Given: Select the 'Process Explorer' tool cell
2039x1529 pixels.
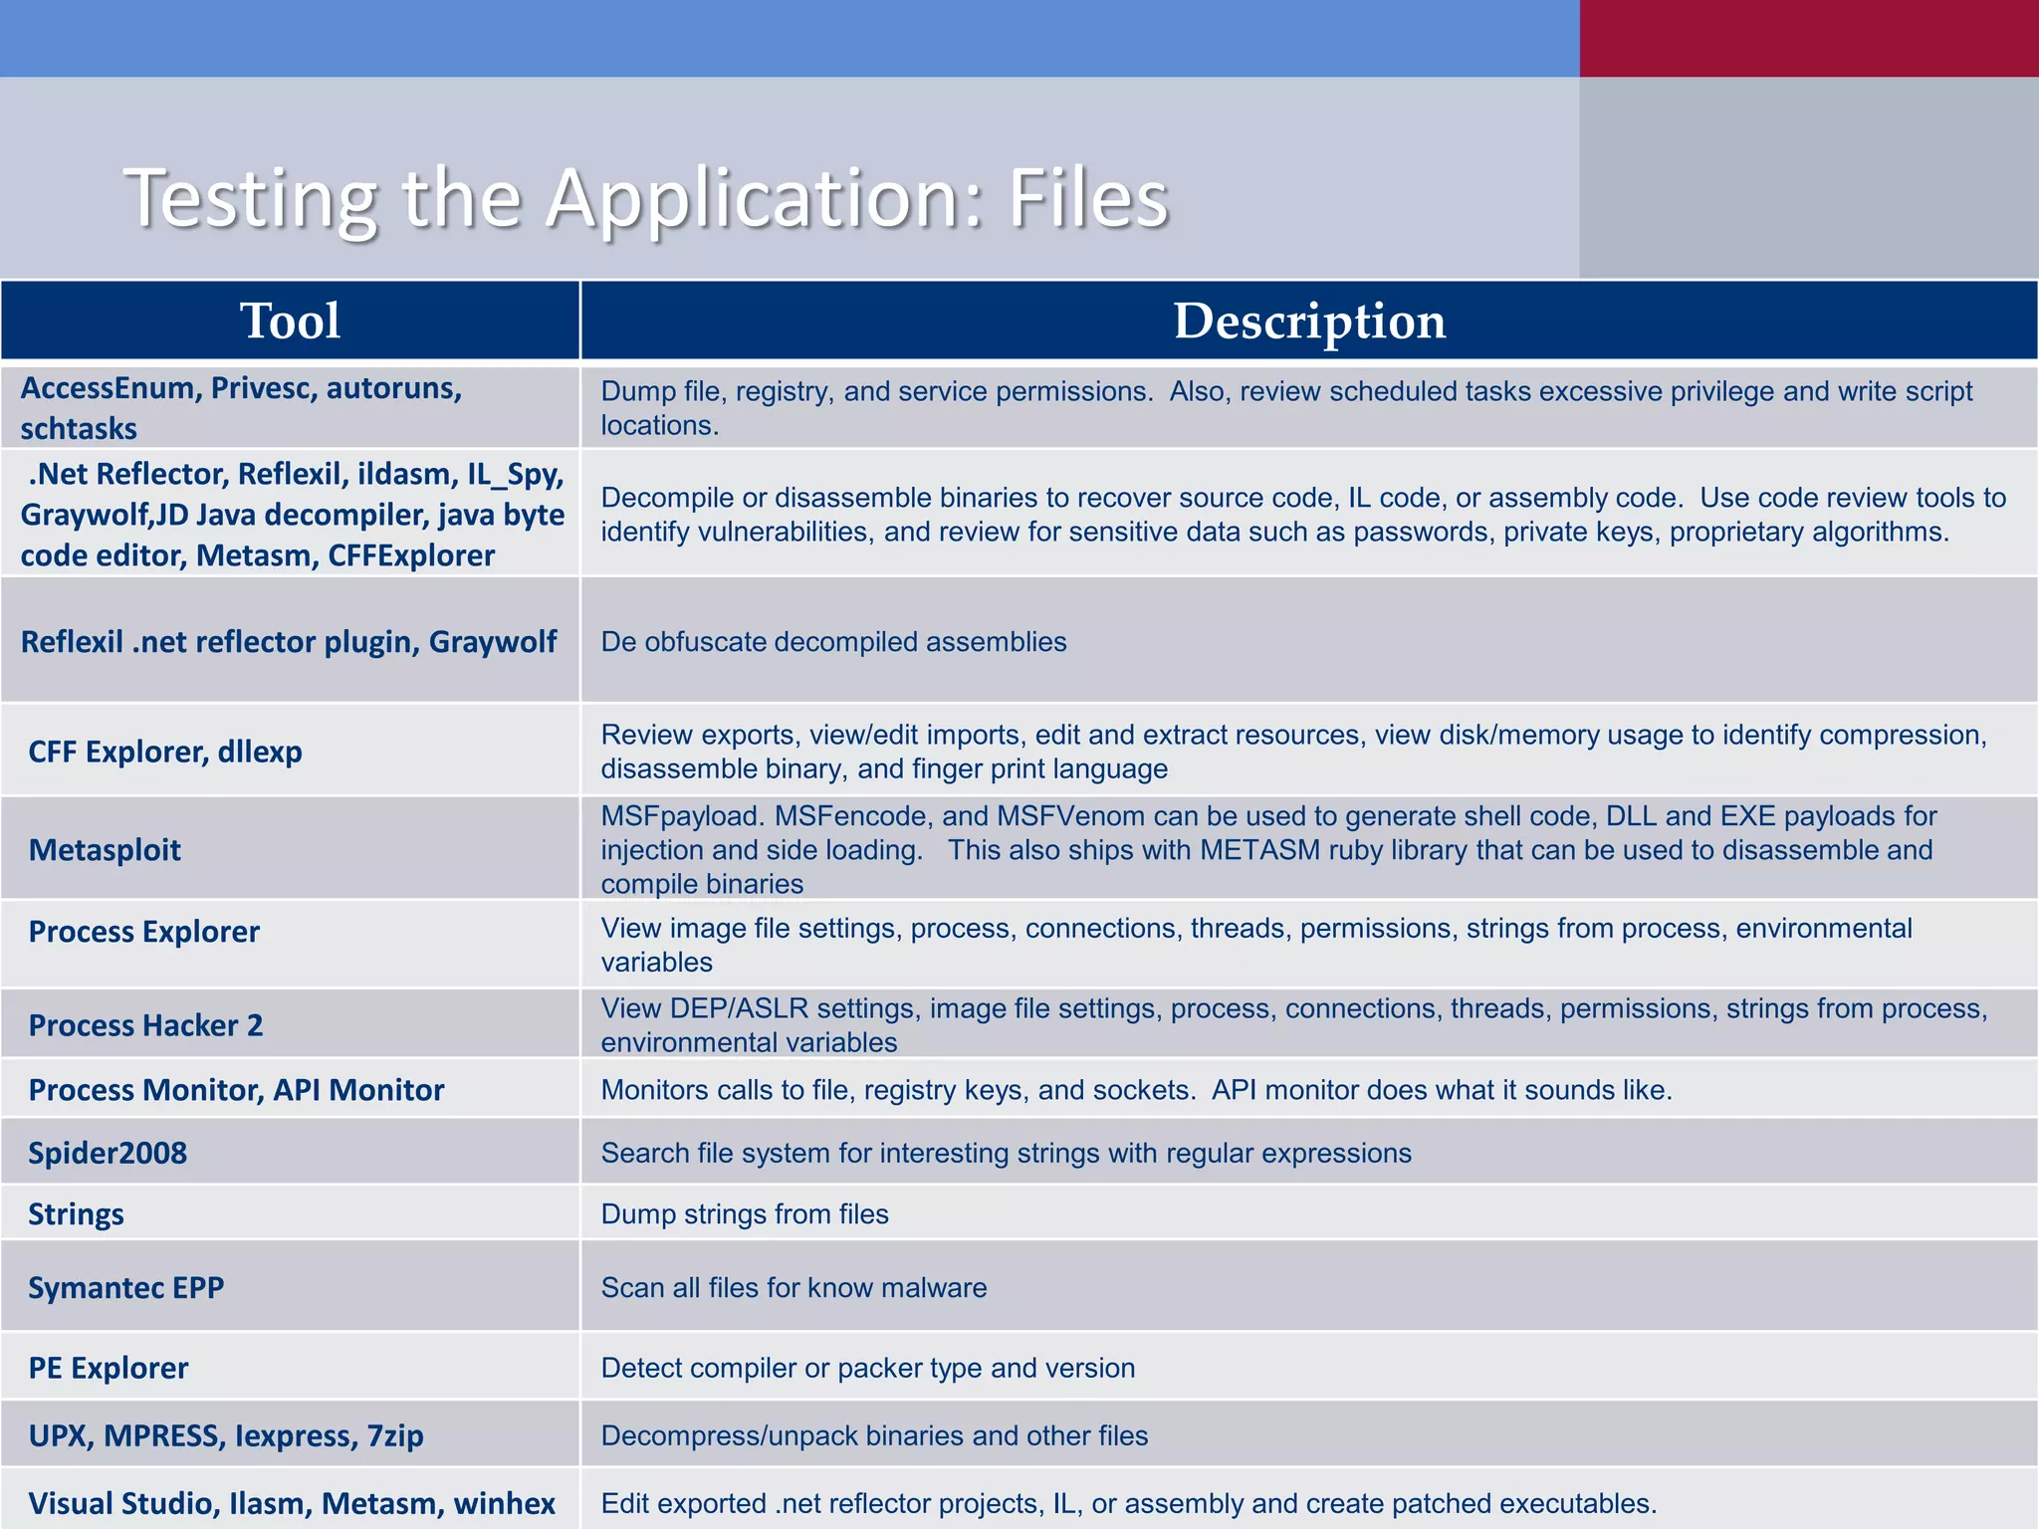Looking at the screenshot, I should 291,944.
